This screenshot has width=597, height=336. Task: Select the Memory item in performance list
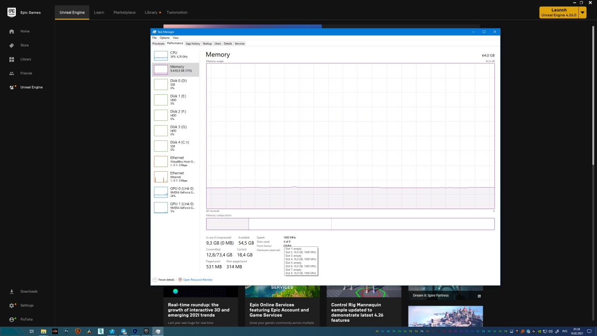(x=175, y=69)
